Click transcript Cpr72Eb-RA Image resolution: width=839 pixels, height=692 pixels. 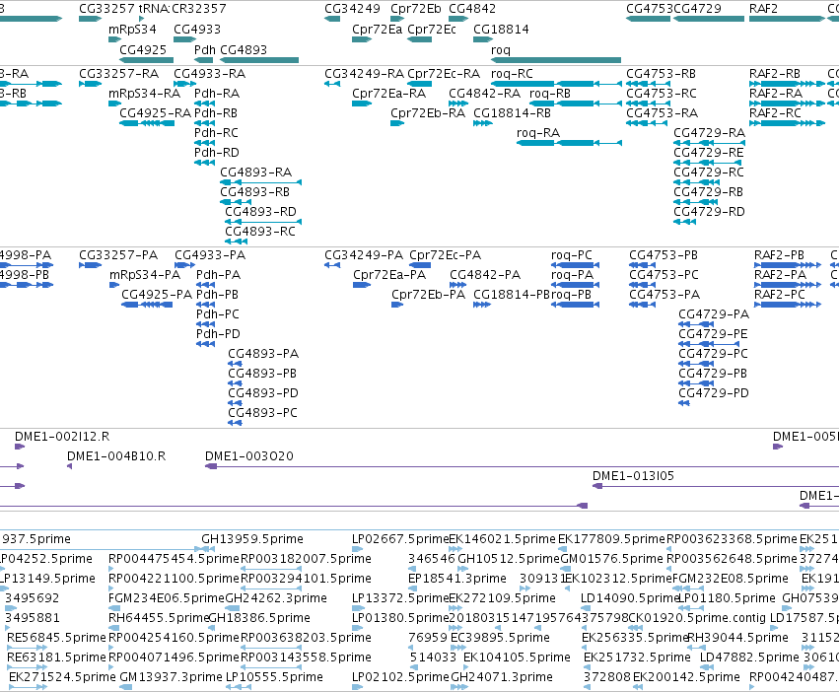(x=428, y=113)
